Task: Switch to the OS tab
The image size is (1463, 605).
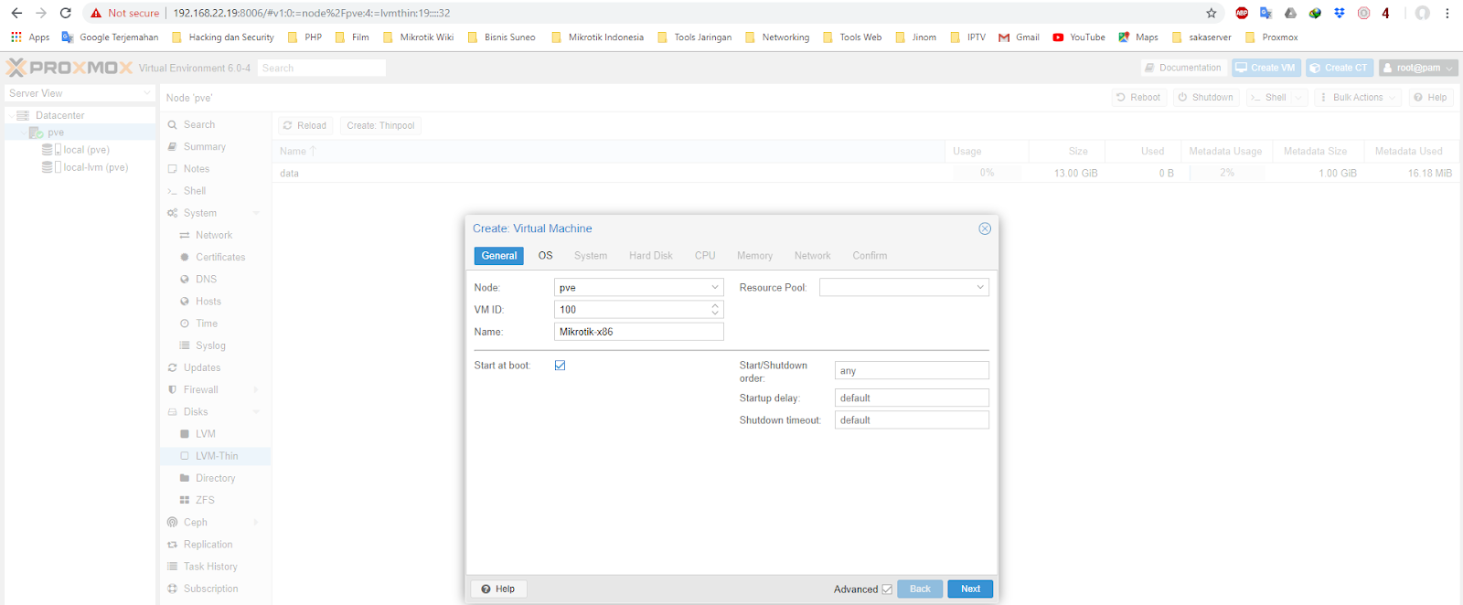Action: [x=546, y=256]
